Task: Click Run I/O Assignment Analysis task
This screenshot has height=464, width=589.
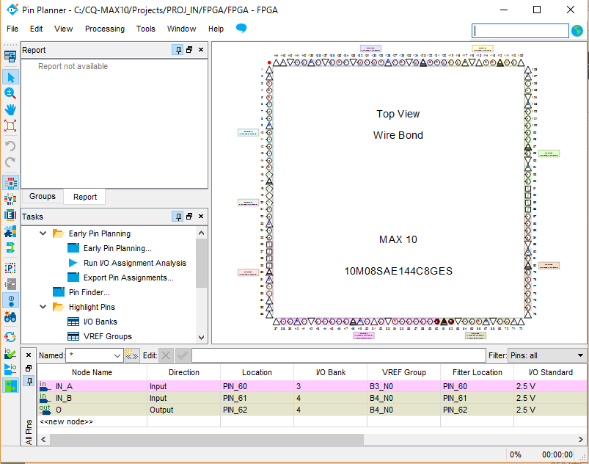Action: tap(135, 263)
